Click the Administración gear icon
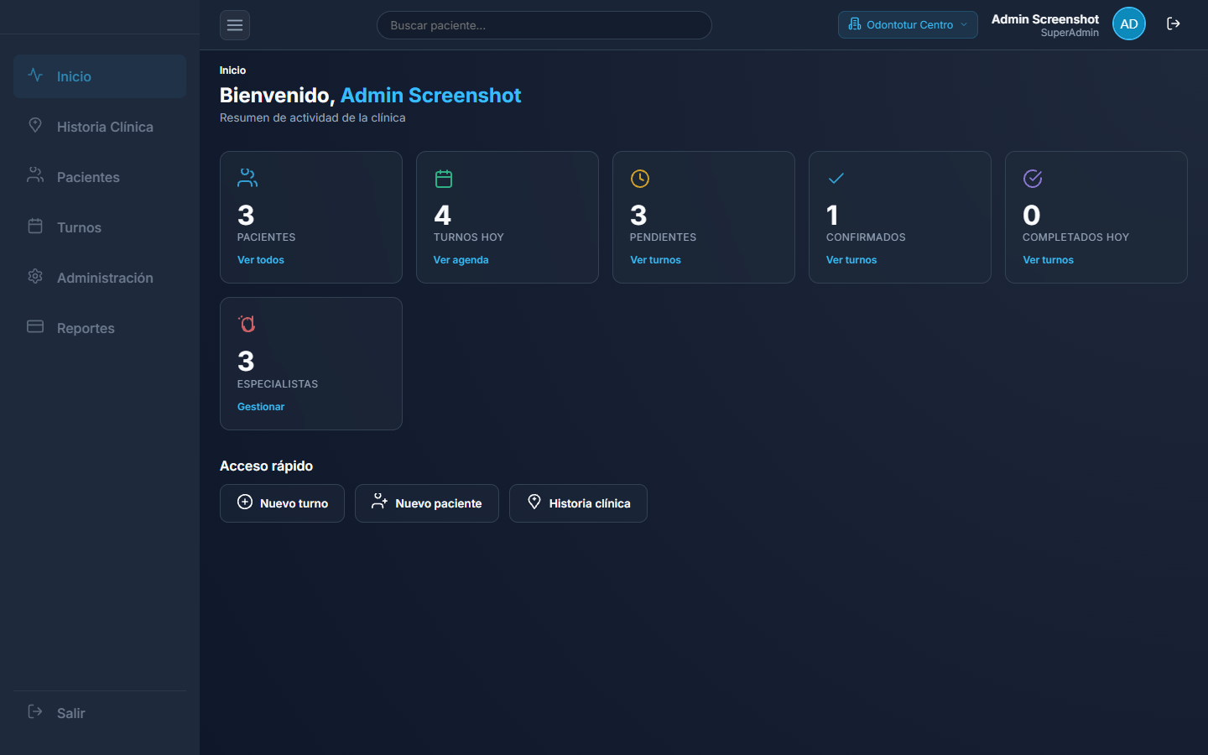Viewport: 1208px width, 755px height. (35, 276)
